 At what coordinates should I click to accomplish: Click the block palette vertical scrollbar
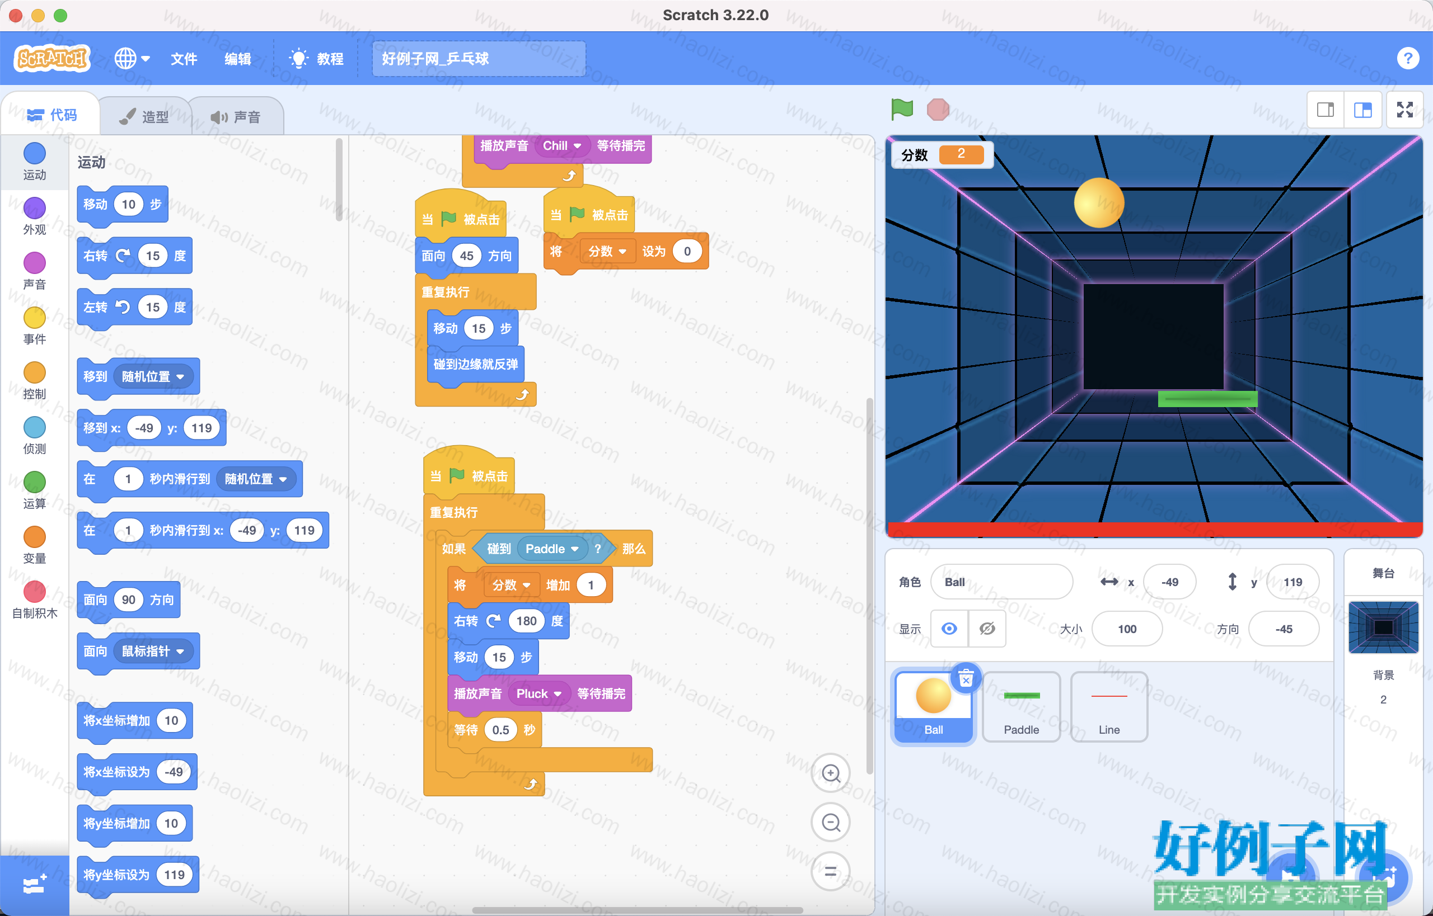coord(339,178)
